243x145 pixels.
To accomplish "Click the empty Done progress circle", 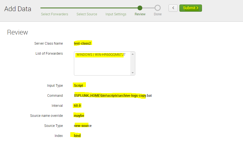I will tap(158, 8).
